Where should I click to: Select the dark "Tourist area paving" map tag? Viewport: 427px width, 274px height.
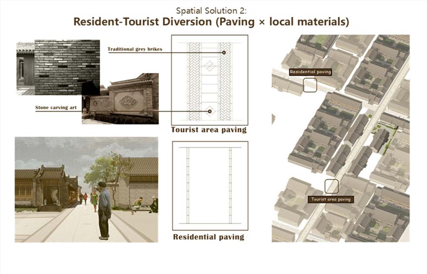(331, 199)
